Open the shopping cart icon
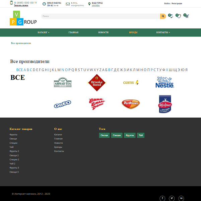This screenshot has width=201, height=201. pyautogui.click(x=187, y=16)
